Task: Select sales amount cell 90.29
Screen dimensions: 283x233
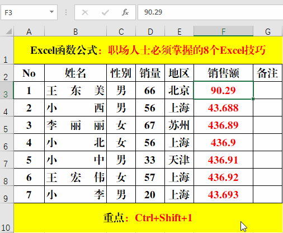Action: [224, 90]
